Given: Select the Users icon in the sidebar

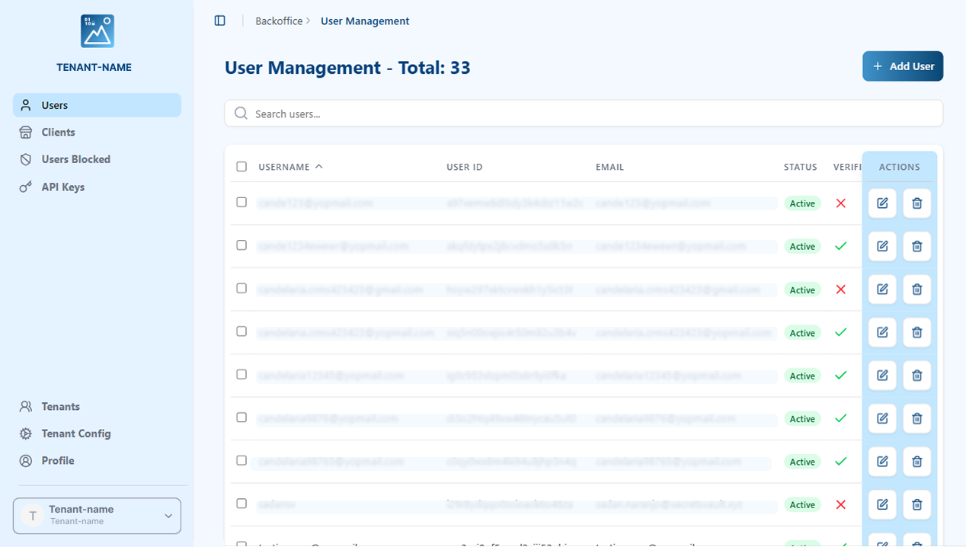Looking at the screenshot, I should coord(25,104).
